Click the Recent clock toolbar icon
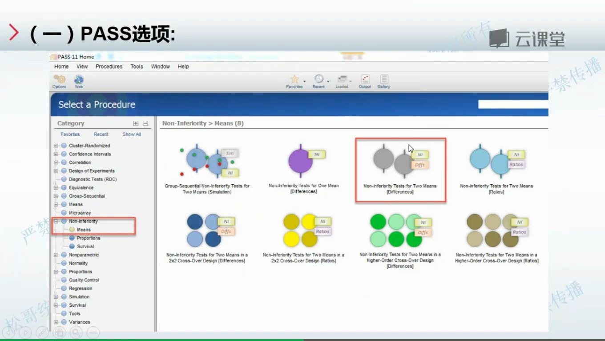This screenshot has height=341, width=605. pyautogui.click(x=319, y=81)
